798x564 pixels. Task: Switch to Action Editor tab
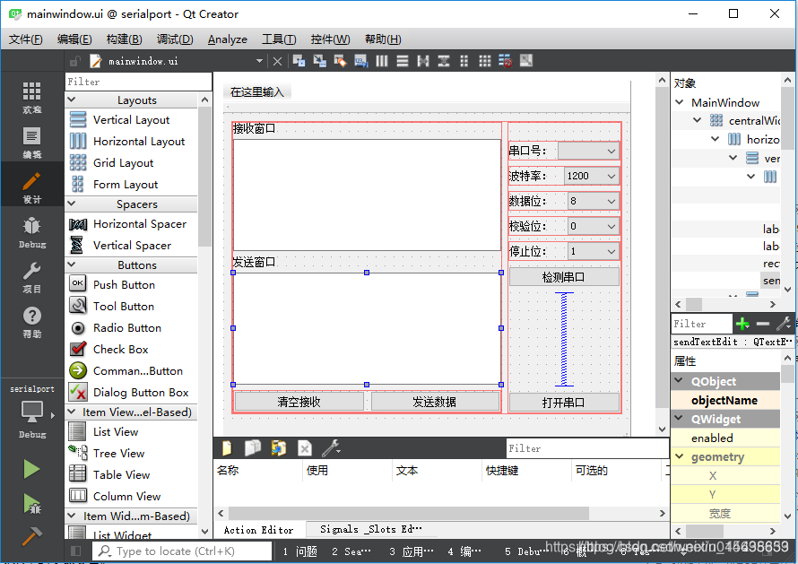[258, 530]
